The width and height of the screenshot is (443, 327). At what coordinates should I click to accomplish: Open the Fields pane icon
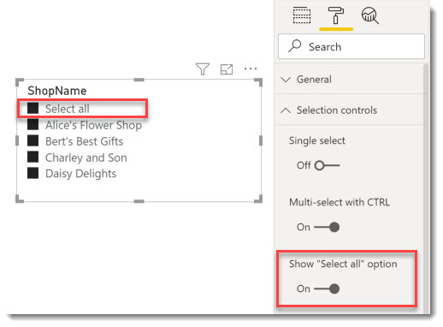[x=302, y=15]
